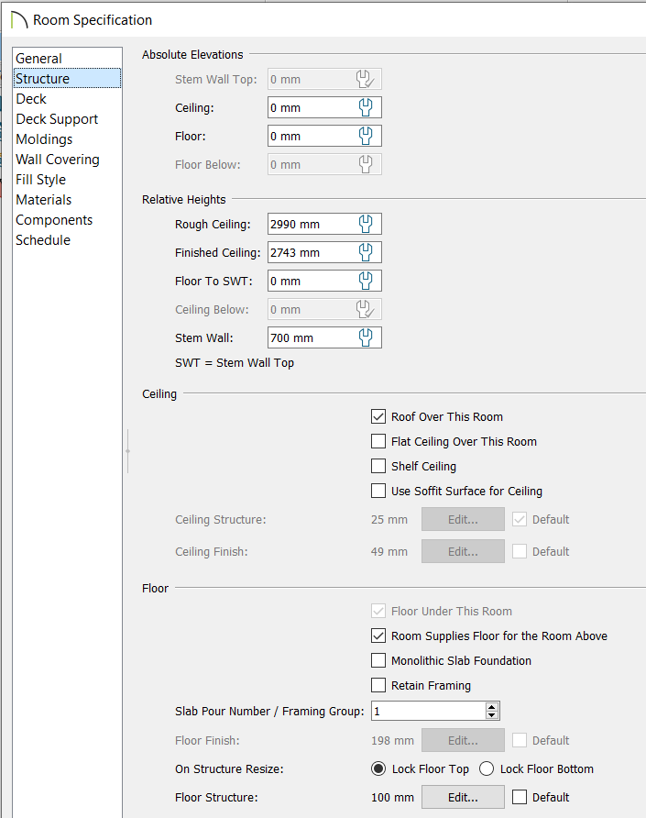Screen dimensions: 646x818
Task: Click the '100 mm' Floor Structure value
Action: coord(392,797)
